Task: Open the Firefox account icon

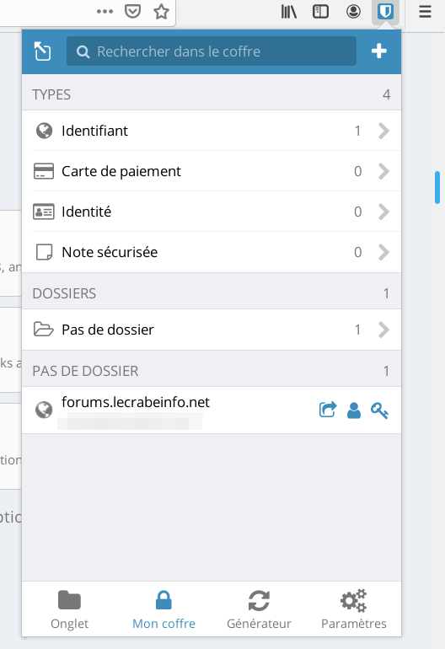Action: [353, 12]
